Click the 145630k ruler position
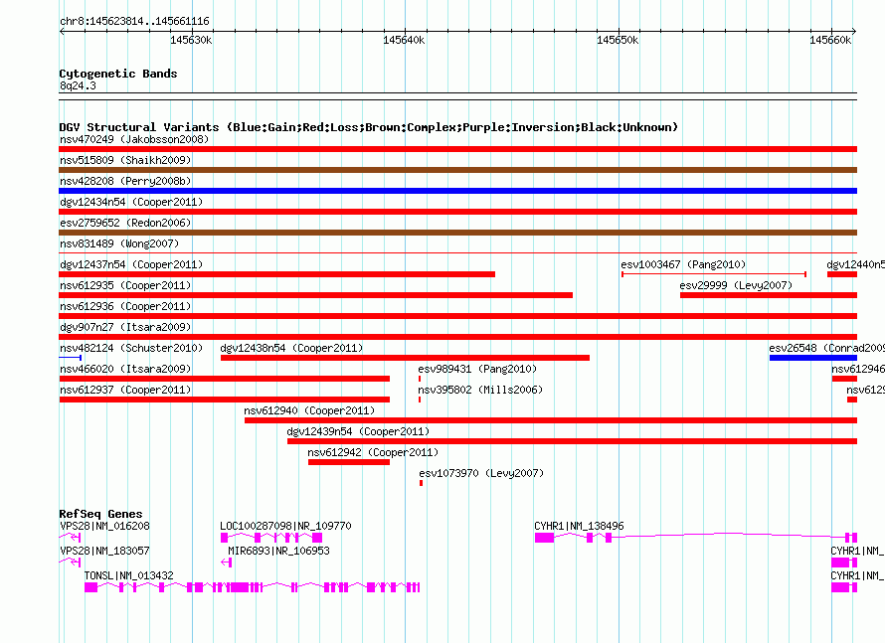The height and width of the screenshot is (643, 885). click(191, 40)
